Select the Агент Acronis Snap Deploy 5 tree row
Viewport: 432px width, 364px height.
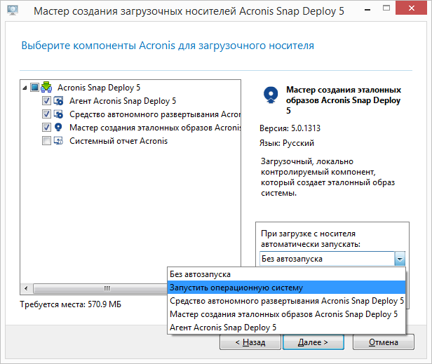tap(123, 101)
